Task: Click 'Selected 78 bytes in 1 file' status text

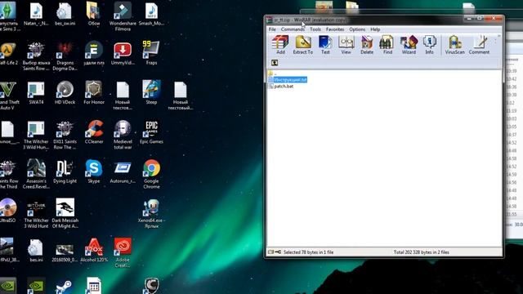Action: 308,252
